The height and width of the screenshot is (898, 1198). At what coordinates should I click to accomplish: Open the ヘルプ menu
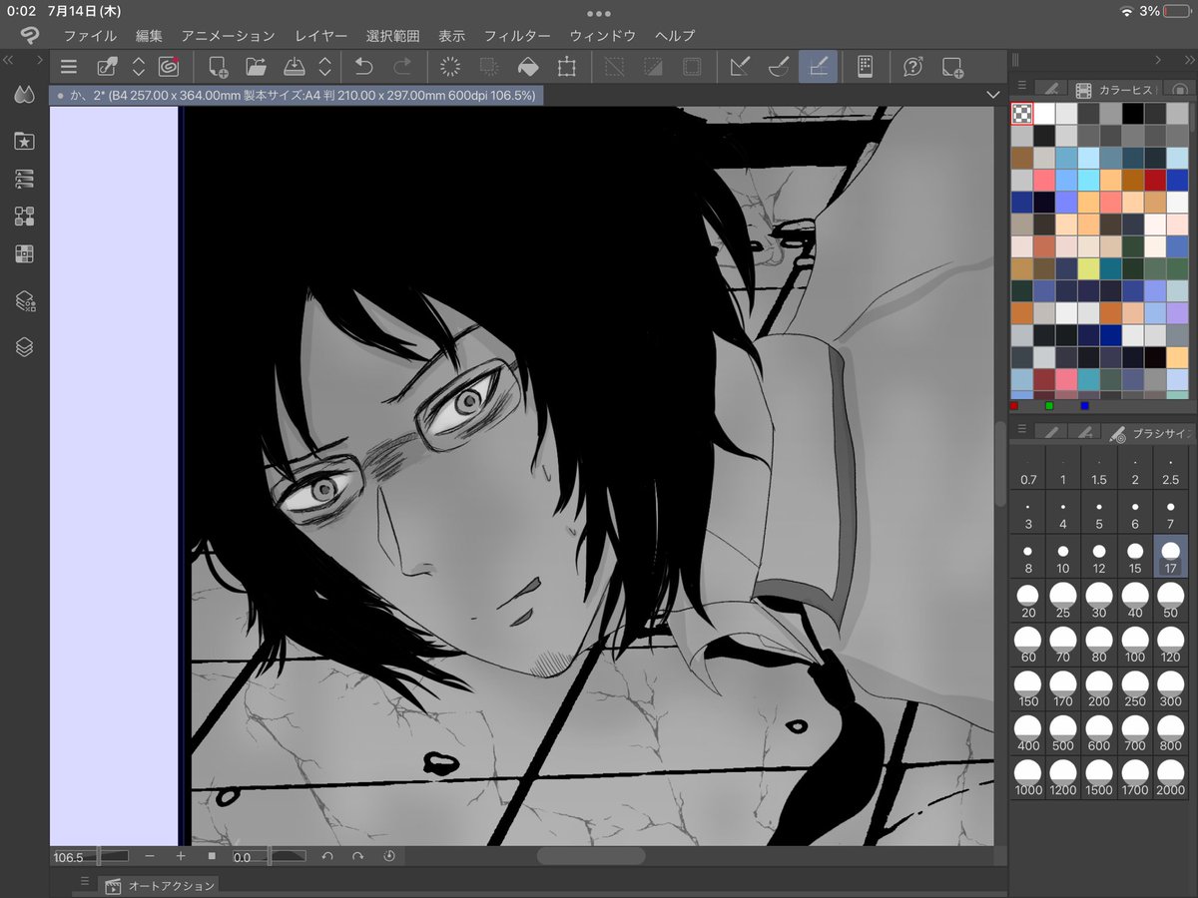point(675,36)
